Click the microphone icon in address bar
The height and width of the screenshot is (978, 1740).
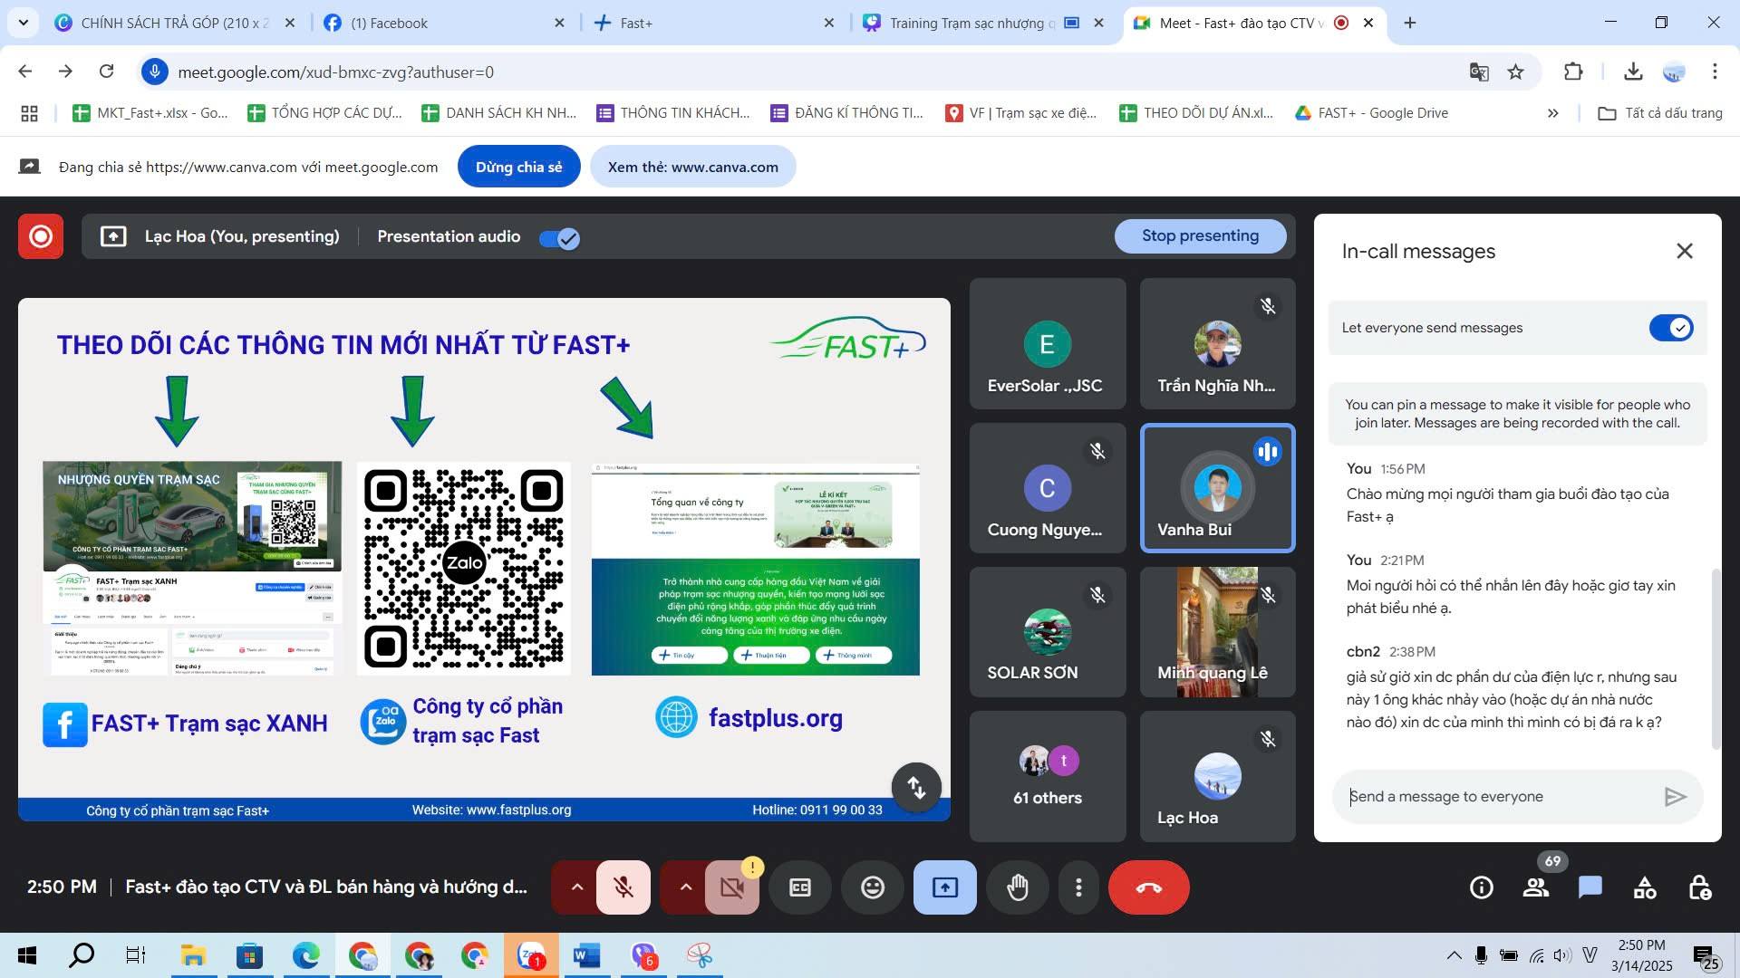155,72
